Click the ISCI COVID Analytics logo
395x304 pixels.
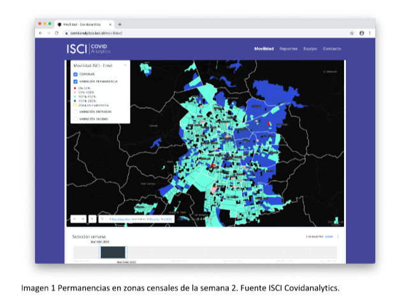click(x=89, y=48)
